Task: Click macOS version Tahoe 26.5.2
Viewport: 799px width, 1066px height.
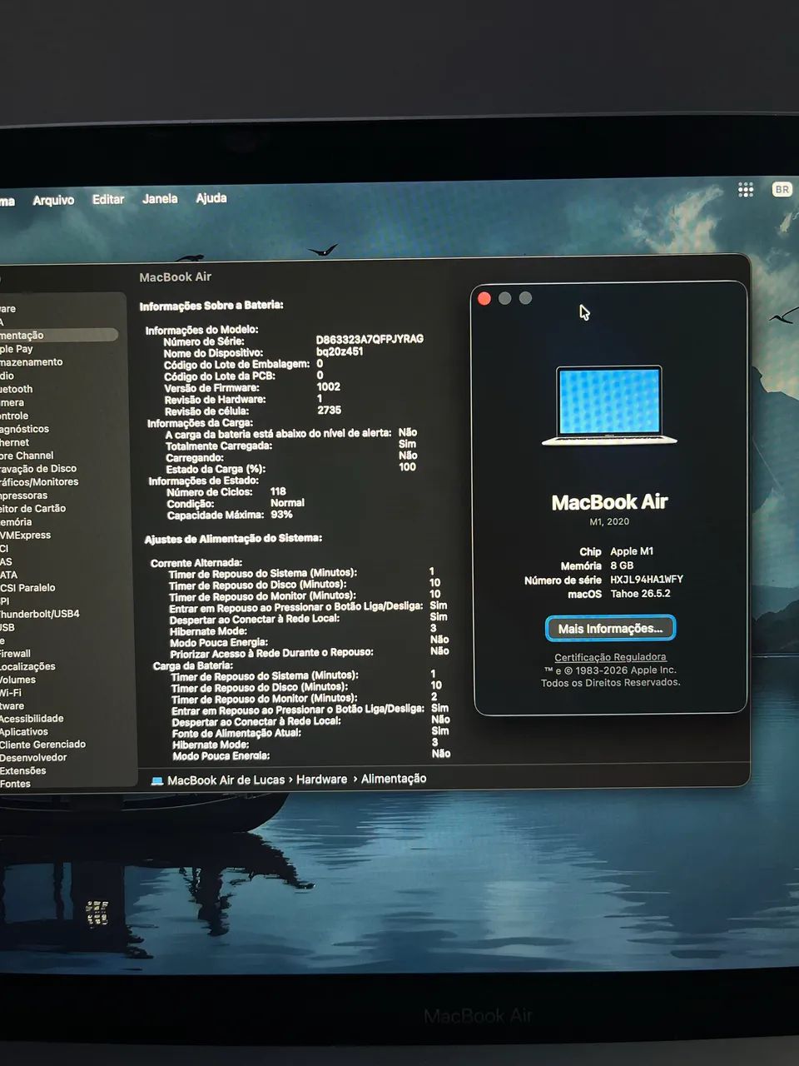Action: point(640,594)
